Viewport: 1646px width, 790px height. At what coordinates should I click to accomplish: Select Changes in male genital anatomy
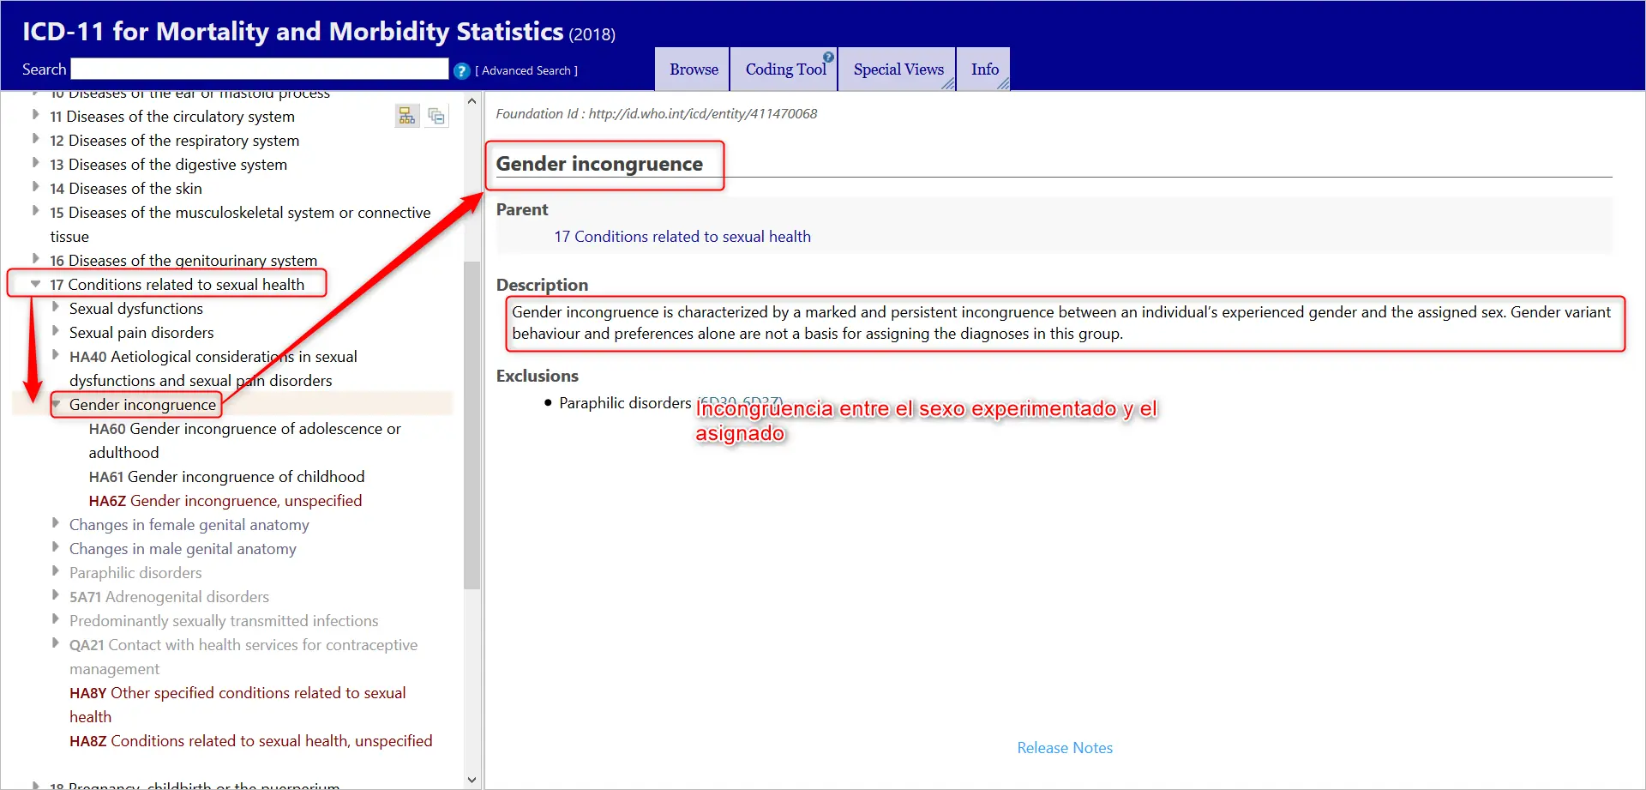183,549
